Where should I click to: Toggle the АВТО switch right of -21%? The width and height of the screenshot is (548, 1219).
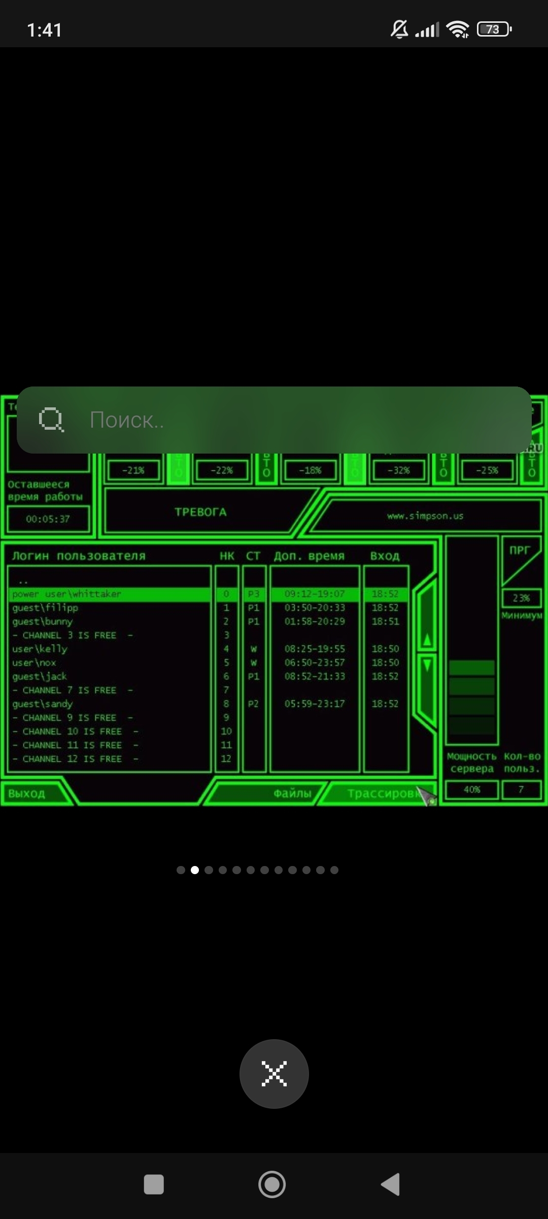tap(179, 468)
